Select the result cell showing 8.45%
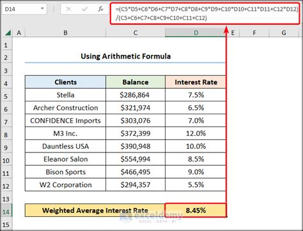 click(196, 211)
